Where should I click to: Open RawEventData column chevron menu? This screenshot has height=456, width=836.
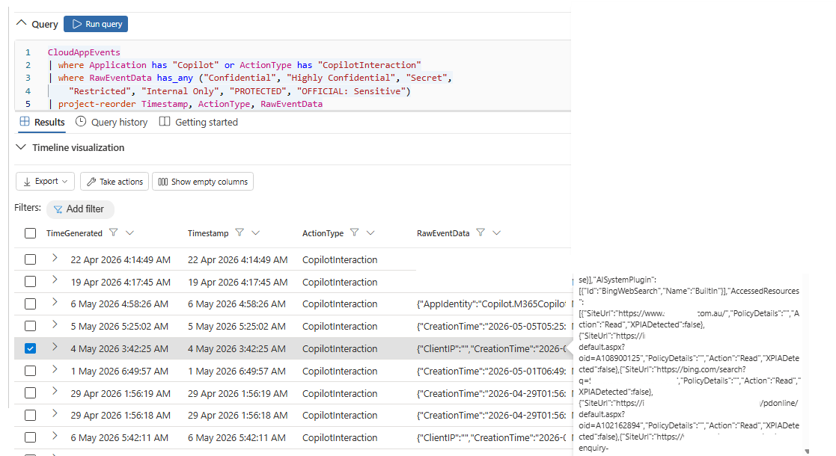[497, 232]
